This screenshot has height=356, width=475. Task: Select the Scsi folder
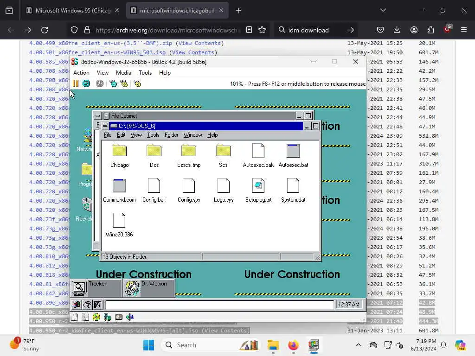[224, 151]
